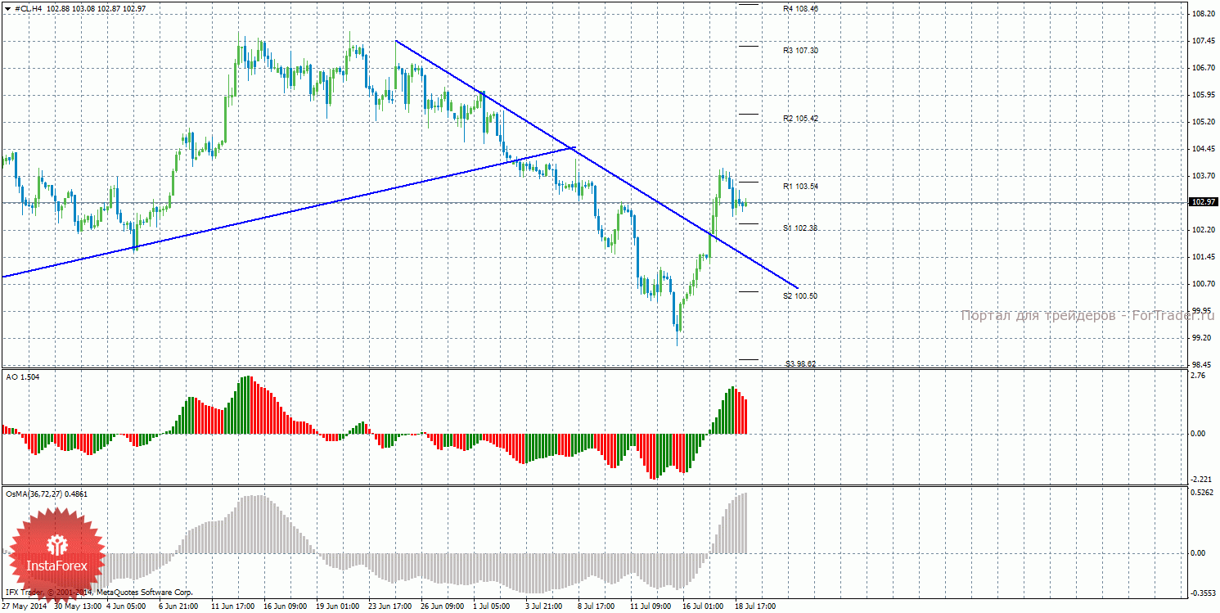1220x613 pixels.
Task: Click the 16 Jun 09:00 time label
Action: (x=285, y=607)
